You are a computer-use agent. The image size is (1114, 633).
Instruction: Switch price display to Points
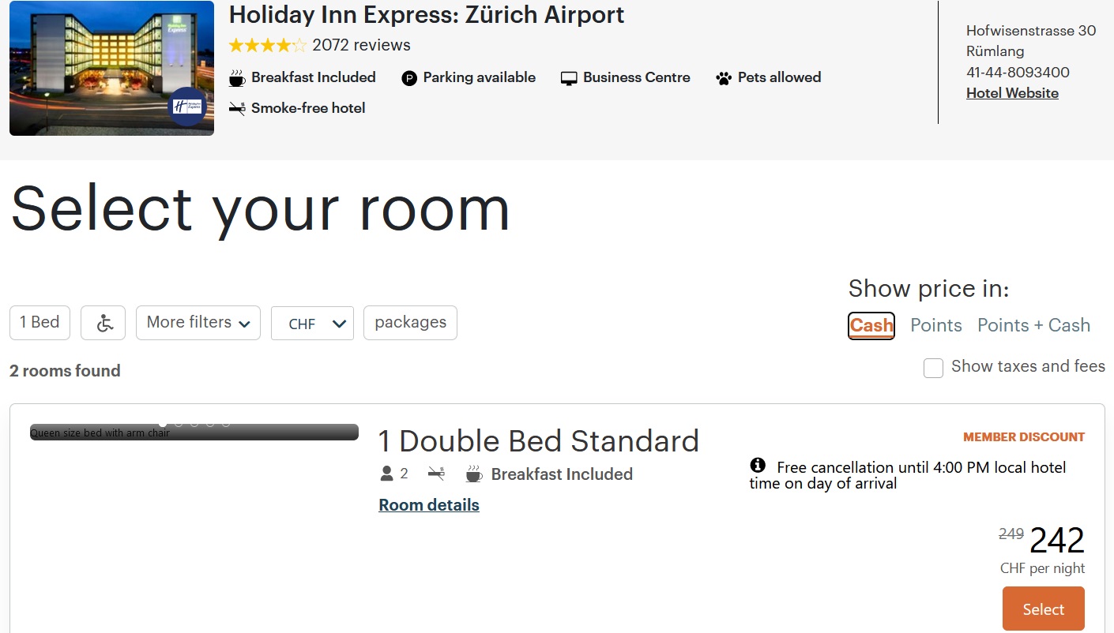pos(935,325)
